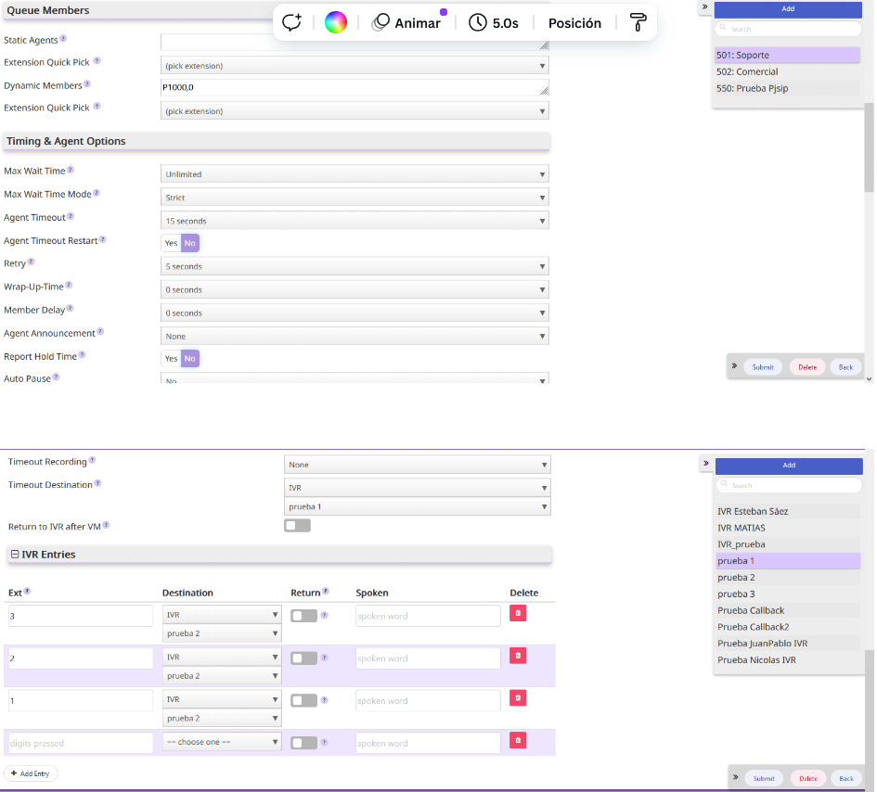The image size is (877, 792).
Task: Set Agent Timeout Restart to Yes
Action: pos(171,243)
